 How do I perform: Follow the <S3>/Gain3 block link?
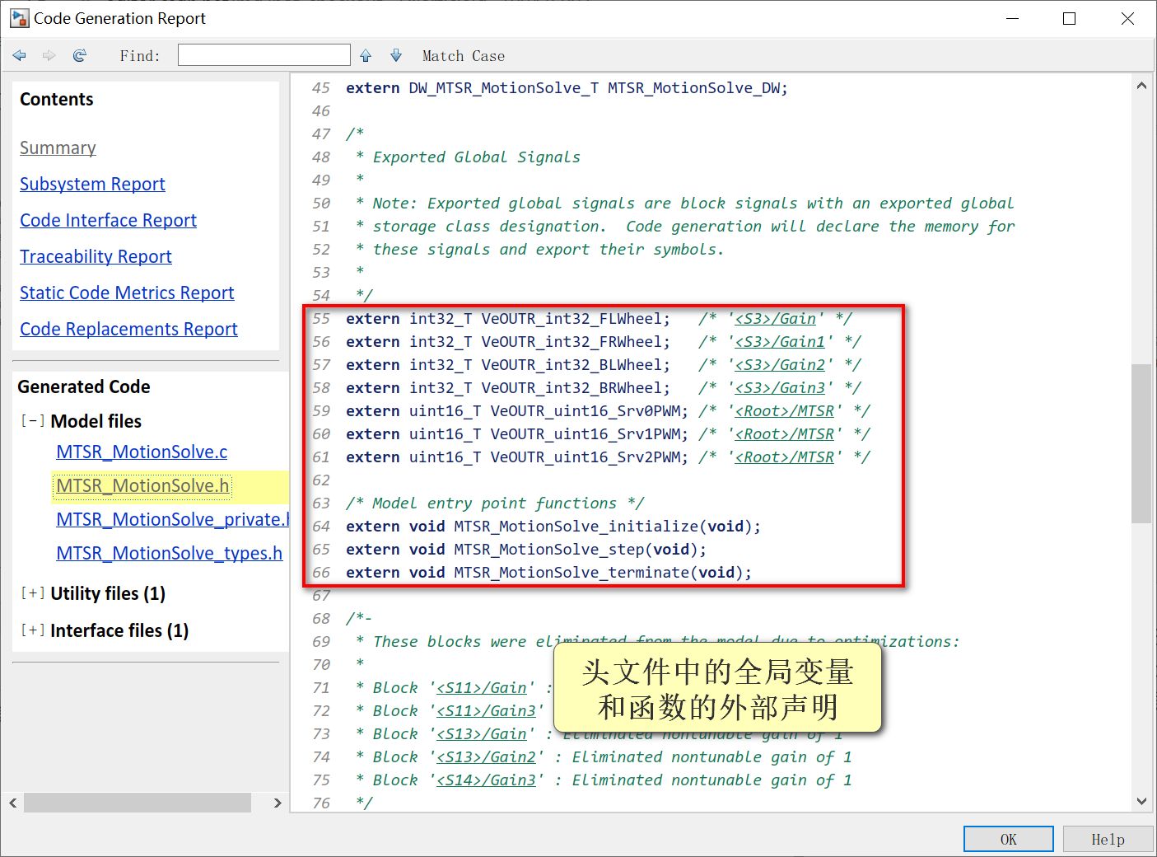(x=780, y=388)
